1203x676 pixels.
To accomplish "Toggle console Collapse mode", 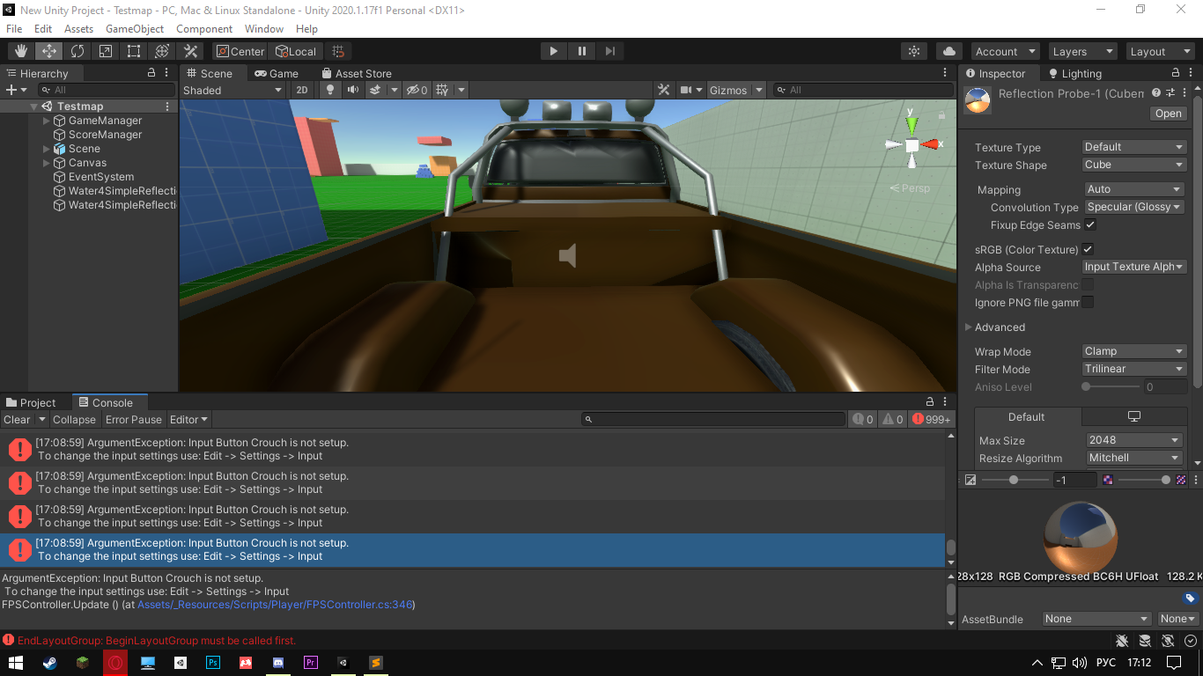I will click(74, 420).
